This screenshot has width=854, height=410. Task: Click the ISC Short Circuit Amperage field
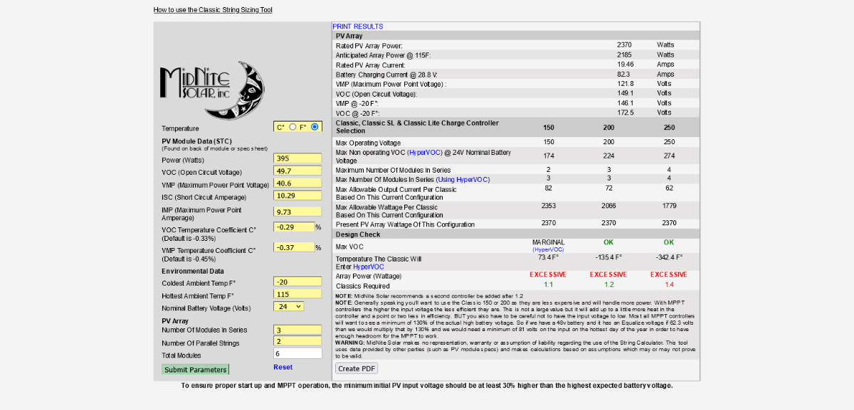click(298, 195)
